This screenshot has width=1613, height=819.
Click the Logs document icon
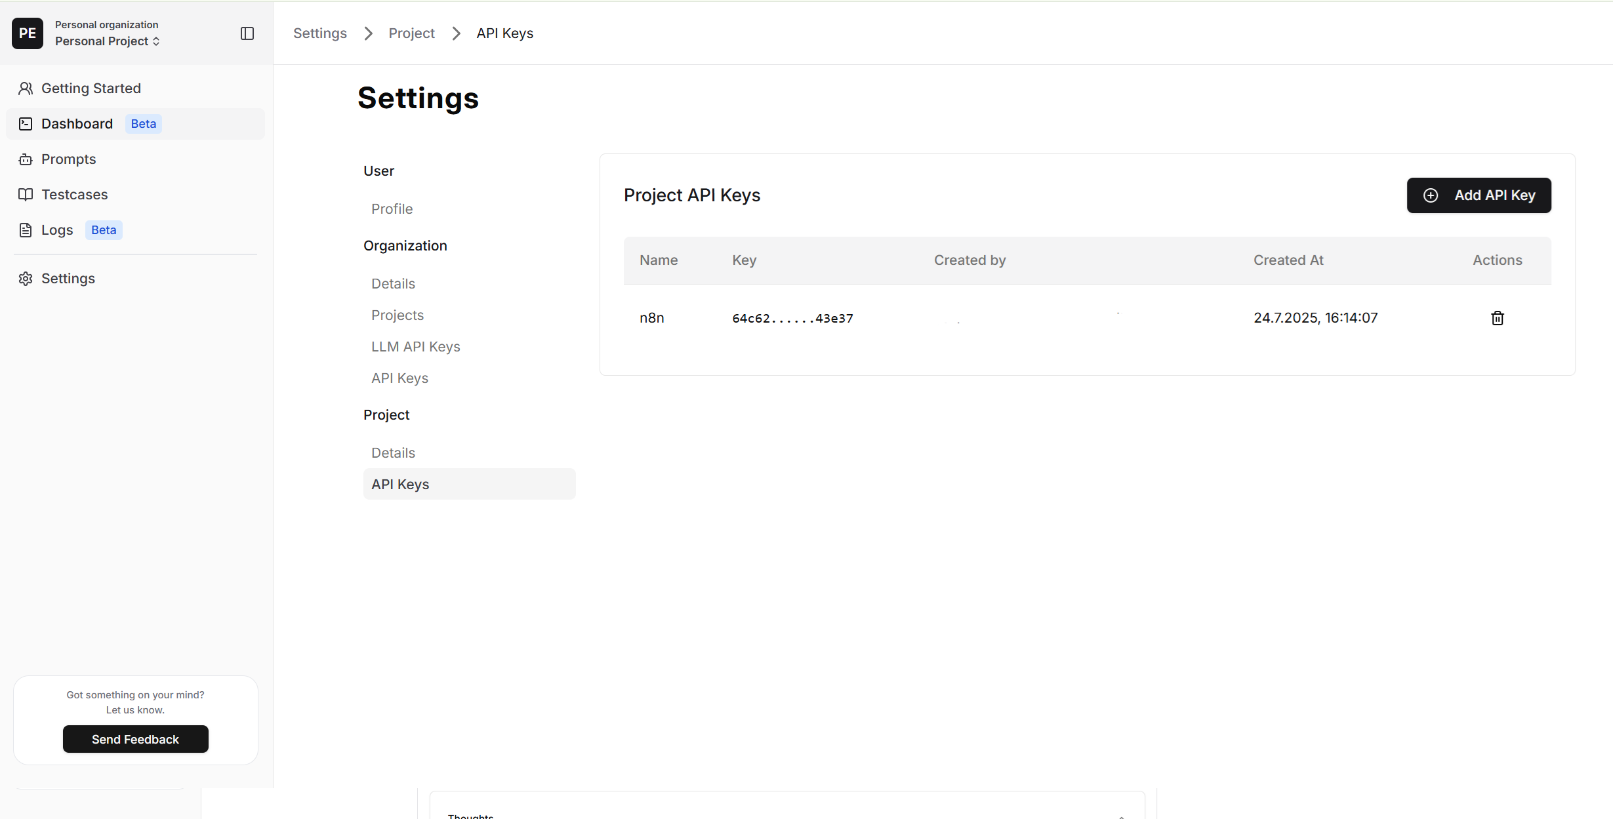[26, 230]
